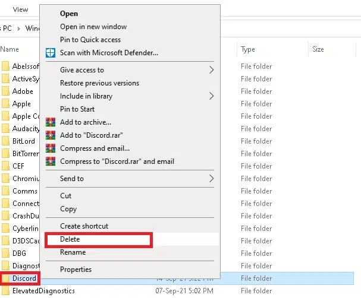Image resolution: width=361 pixels, height=298 pixels.
Task: Select the BitLord folder name
Action: coord(23,141)
